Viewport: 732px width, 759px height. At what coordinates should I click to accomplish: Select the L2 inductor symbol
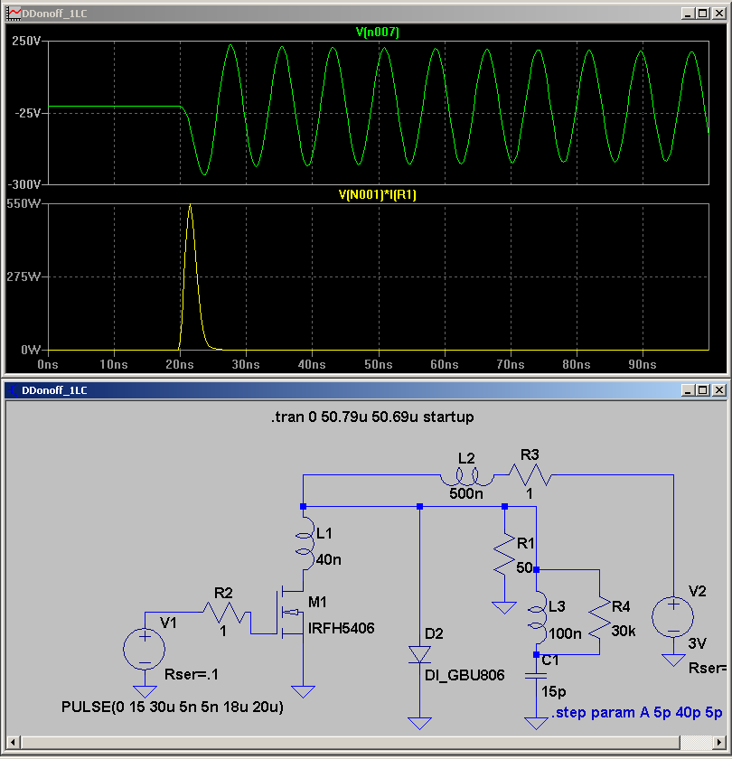[466, 476]
